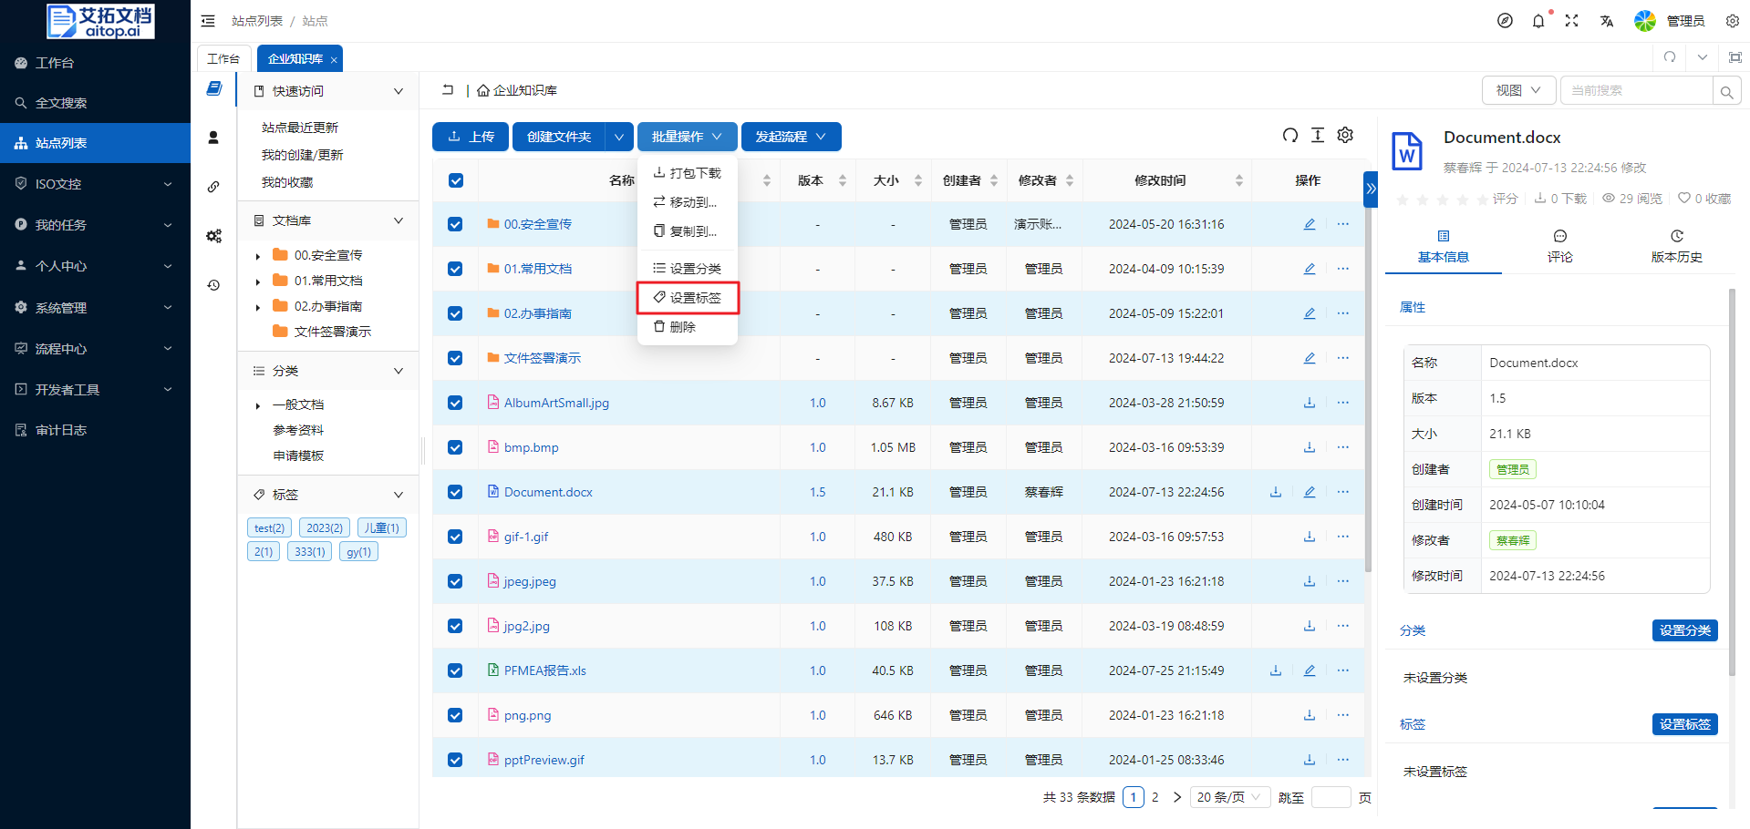Screen dimensions: 1750x829
Task: Click the 当前搜索 search input field
Action: pos(1634,90)
